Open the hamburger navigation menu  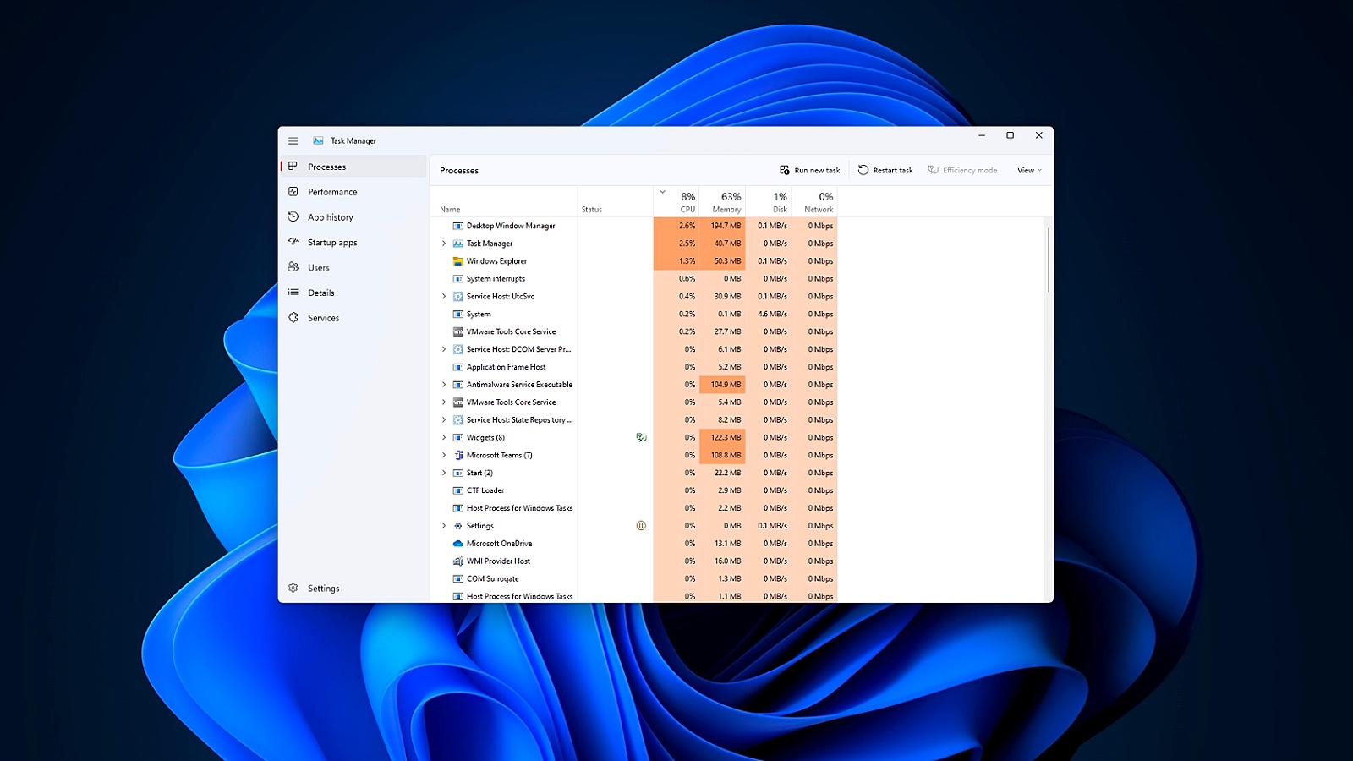(x=293, y=141)
